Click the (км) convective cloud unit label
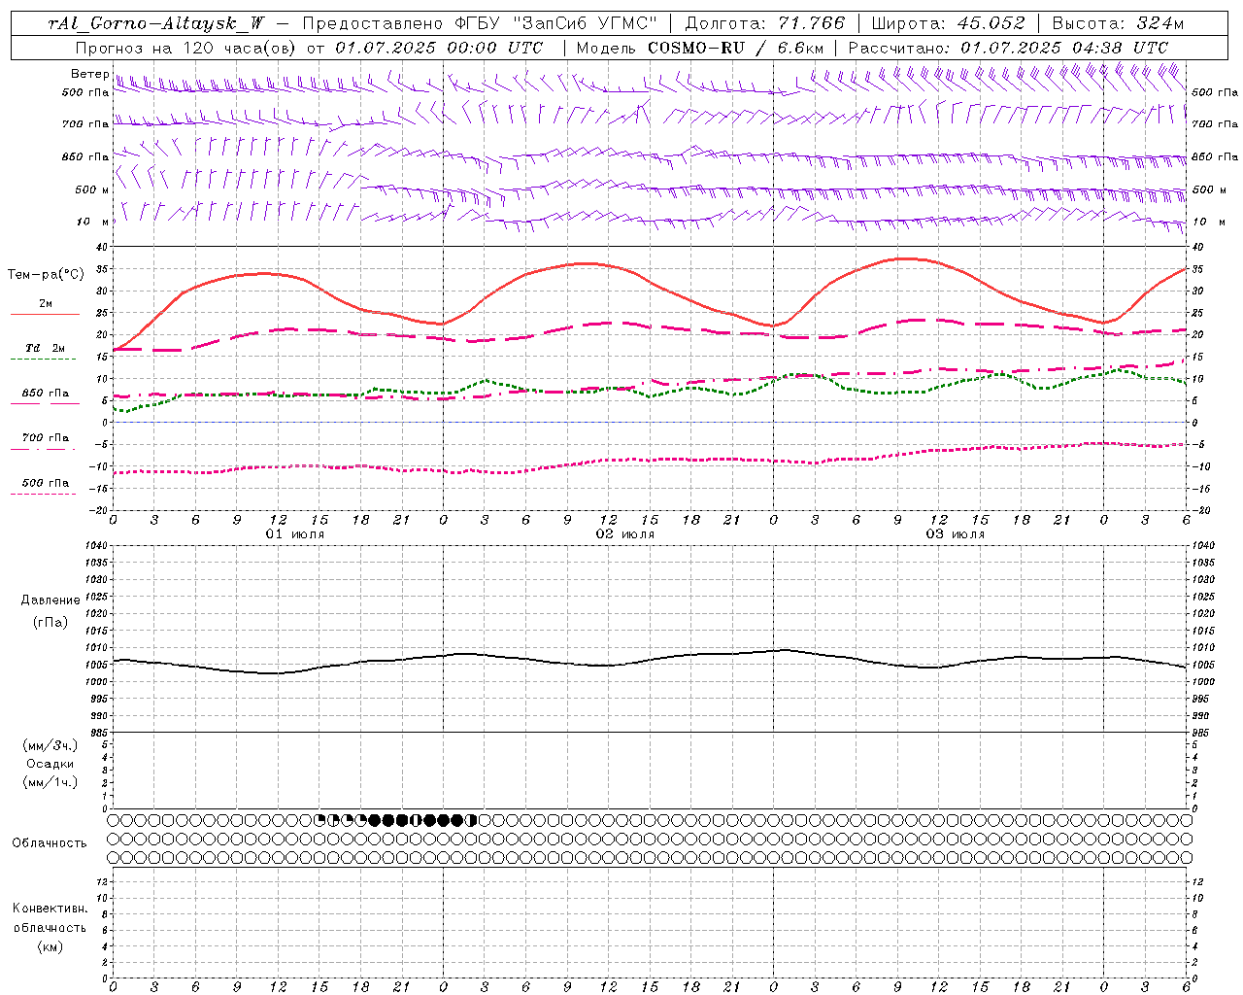This screenshot has width=1243, height=995. (50, 946)
